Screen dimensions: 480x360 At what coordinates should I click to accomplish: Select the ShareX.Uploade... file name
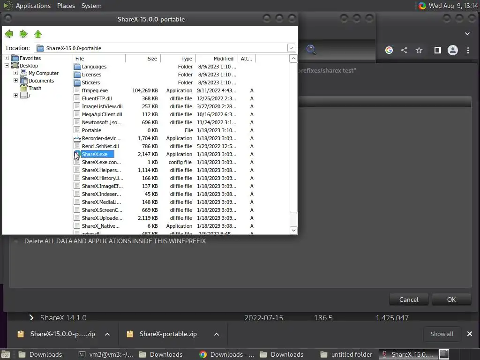click(102, 218)
